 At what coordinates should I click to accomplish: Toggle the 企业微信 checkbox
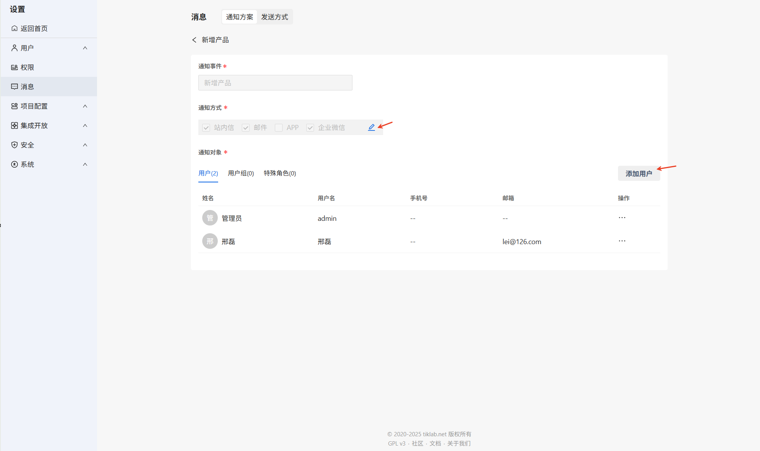310,128
